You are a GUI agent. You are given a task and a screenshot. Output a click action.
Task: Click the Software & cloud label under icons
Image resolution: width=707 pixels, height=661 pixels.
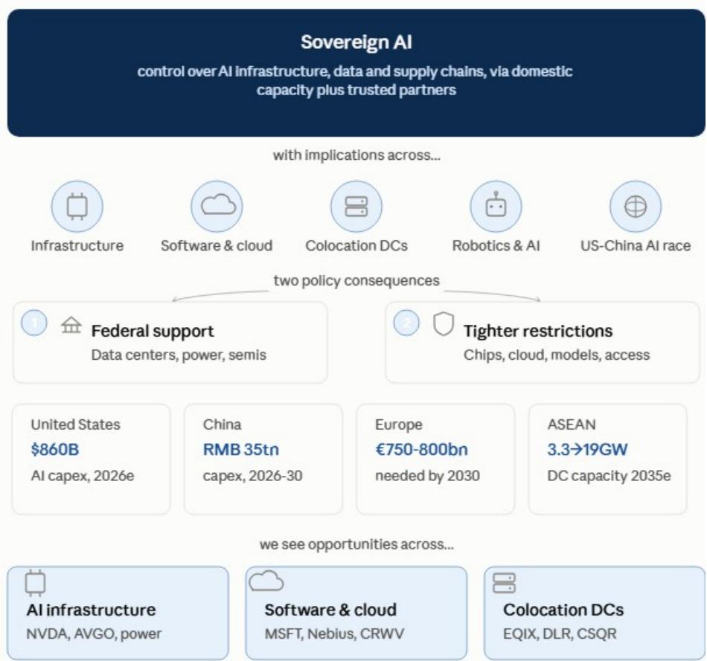coord(217,245)
